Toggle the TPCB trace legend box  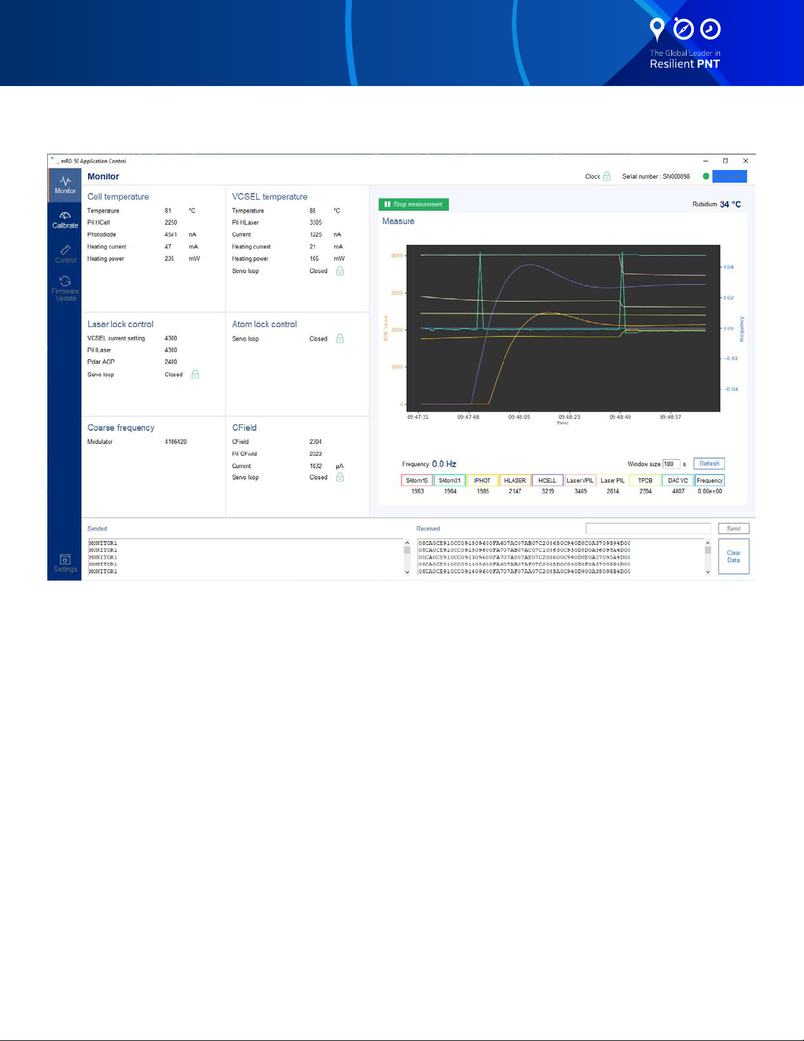(645, 480)
